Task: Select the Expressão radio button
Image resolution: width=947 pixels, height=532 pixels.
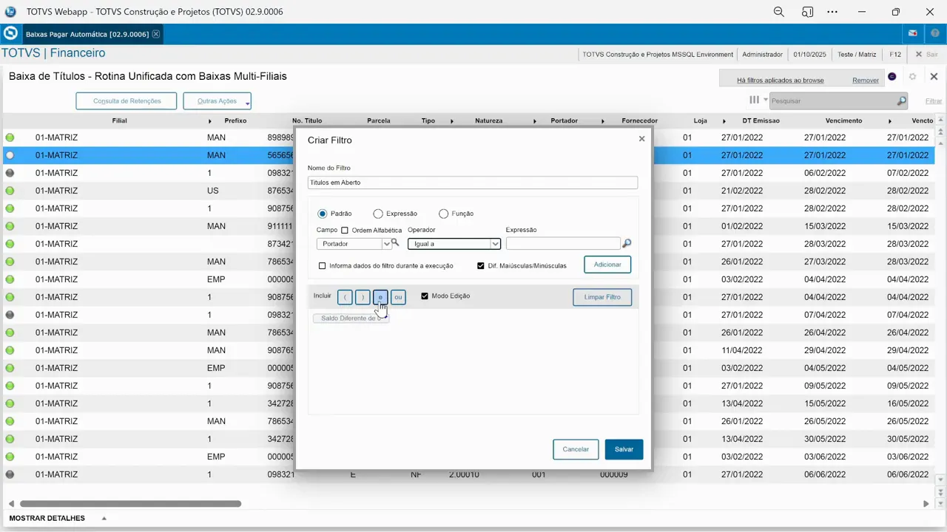Action: (x=378, y=214)
